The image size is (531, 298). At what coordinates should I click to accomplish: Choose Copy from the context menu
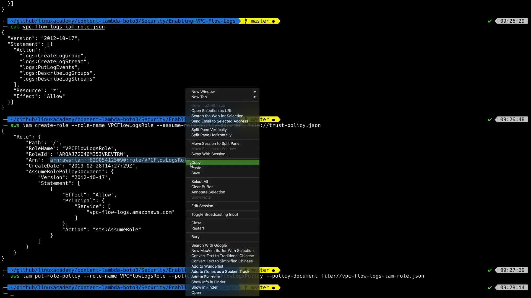click(x=196, y=163)
